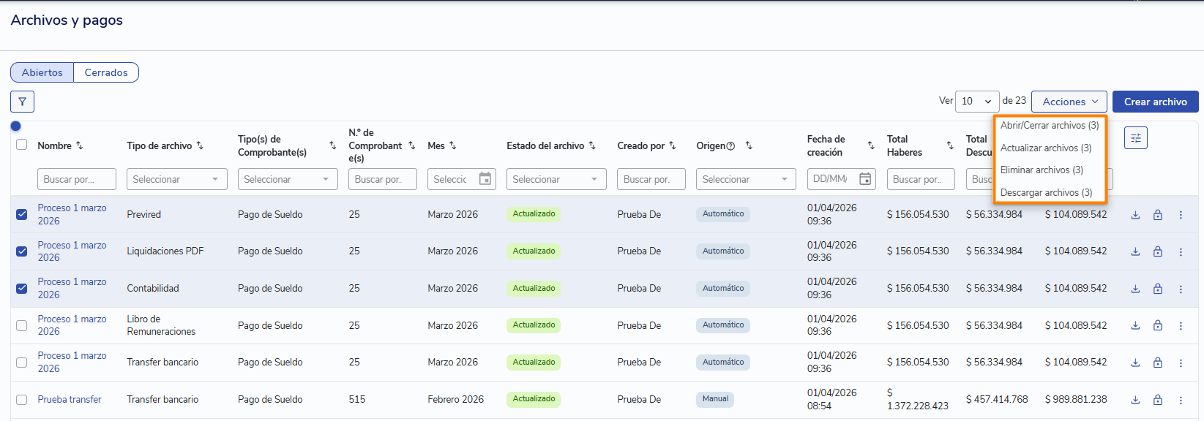The height and width of the screenshot is (421, 1204).
Task: Open Prueba transfer name link
Action: pyautogui.click(x=70, y=399)
